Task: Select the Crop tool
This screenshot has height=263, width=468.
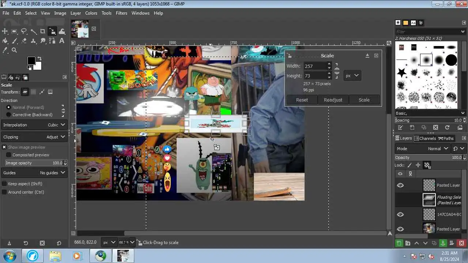Action: (x=43, y=31)
